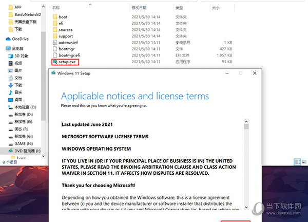Minimize the Windows 11 Setup window

[227, 73]
